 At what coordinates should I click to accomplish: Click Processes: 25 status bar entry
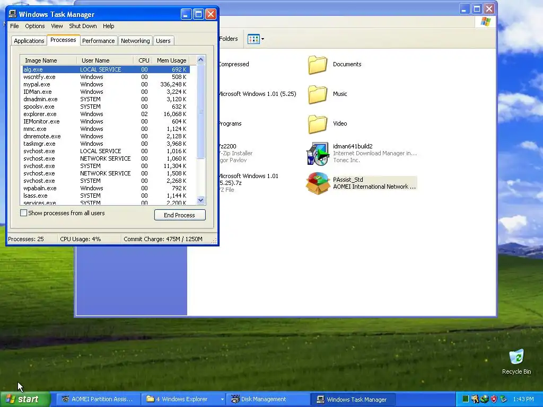tap(26, 239)
